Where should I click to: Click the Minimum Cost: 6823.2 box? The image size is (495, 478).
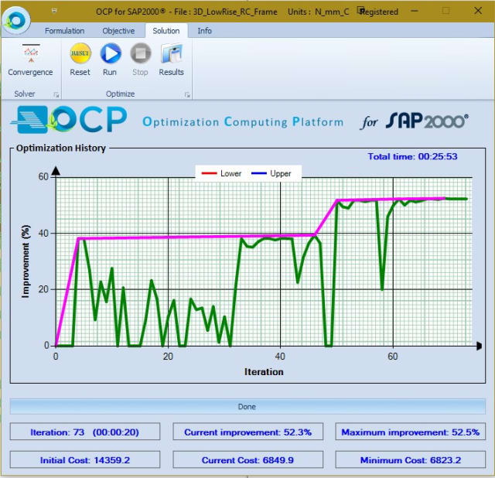coord(411,459)
